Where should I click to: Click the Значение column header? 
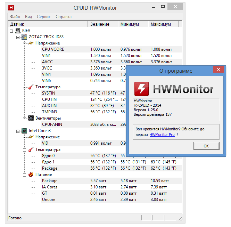103,24
